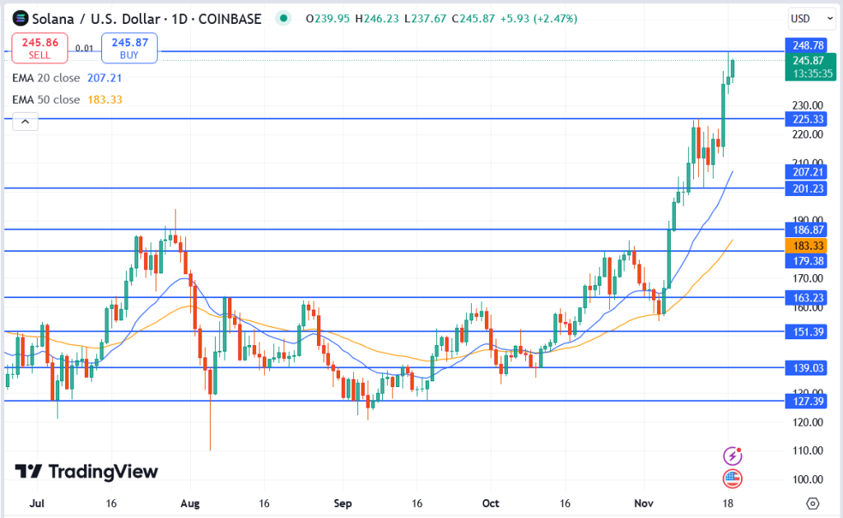Image resolution: width=843 pixels, height=518 pixels.
Task: Click the 170.00 price scale value
Action: point(808,278)
